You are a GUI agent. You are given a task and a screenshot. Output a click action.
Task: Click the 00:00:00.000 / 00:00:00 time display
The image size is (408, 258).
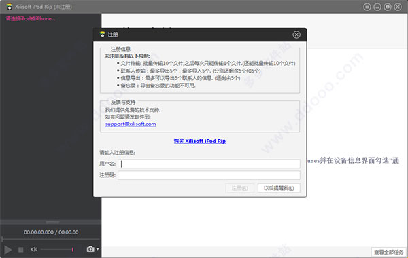pos(51,232)
